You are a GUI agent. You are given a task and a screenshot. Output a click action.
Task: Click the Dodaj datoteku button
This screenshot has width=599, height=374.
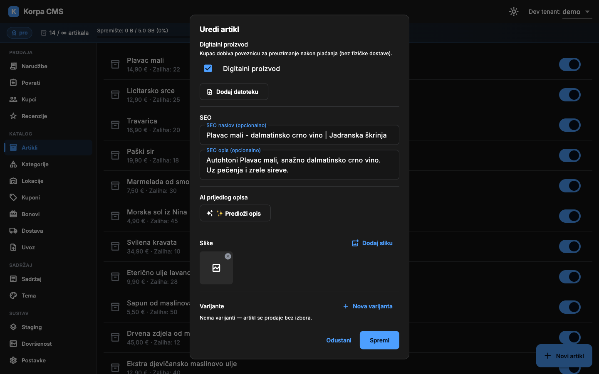(234, 92)
